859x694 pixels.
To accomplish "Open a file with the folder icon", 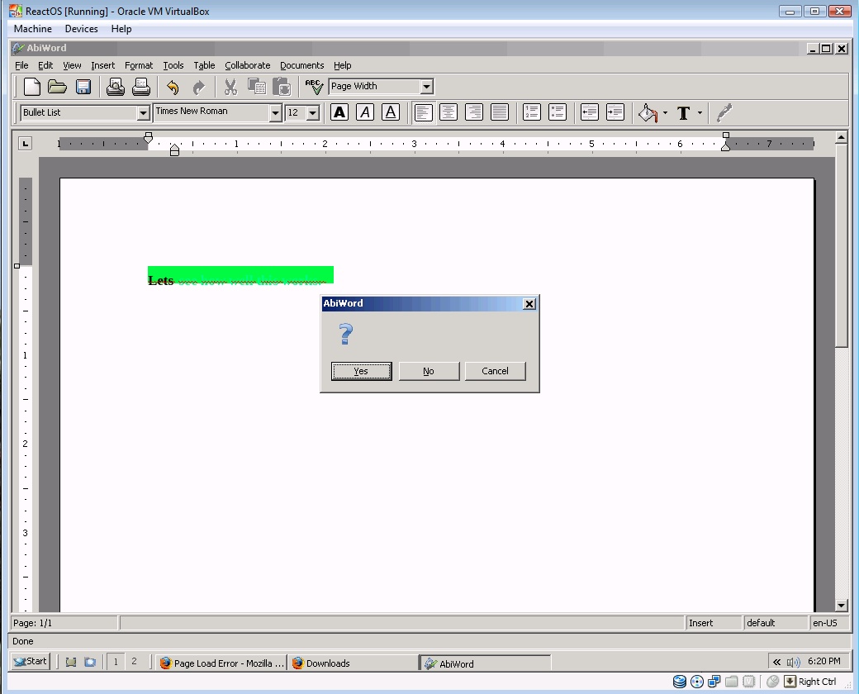I will [x=57, y=87].
